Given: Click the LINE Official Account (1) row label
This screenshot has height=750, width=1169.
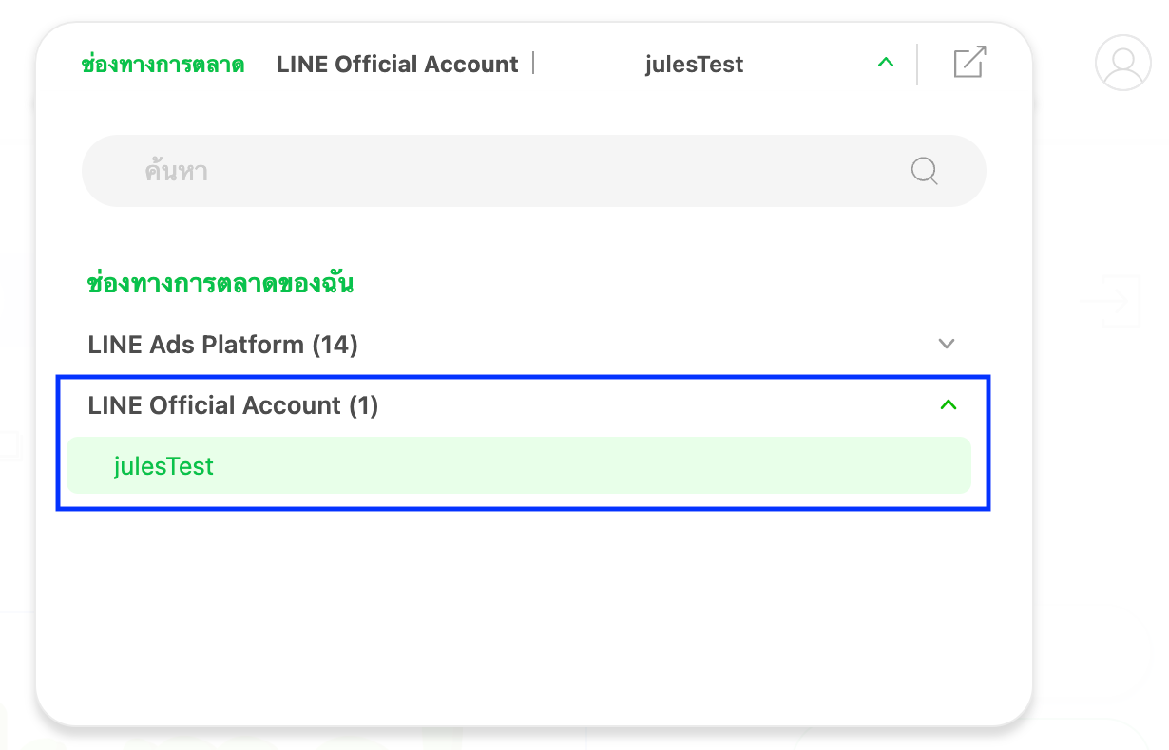Looking at the screenshot, I should (233, 405).
